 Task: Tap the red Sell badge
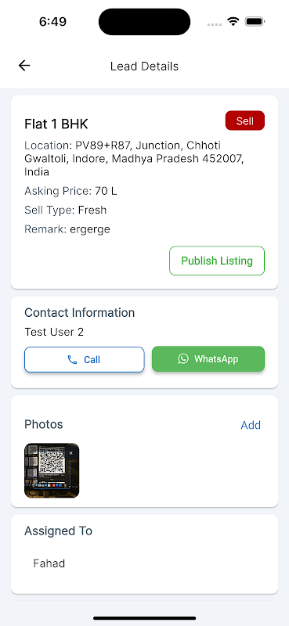coord(245,121)
